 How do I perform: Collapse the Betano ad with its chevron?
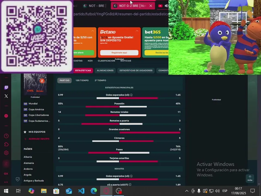point(137,31)
